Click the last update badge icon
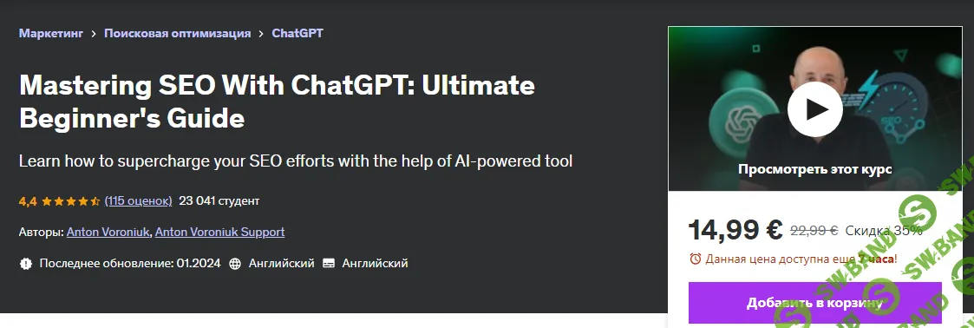The image size is (974, 328). coord(25,264)
